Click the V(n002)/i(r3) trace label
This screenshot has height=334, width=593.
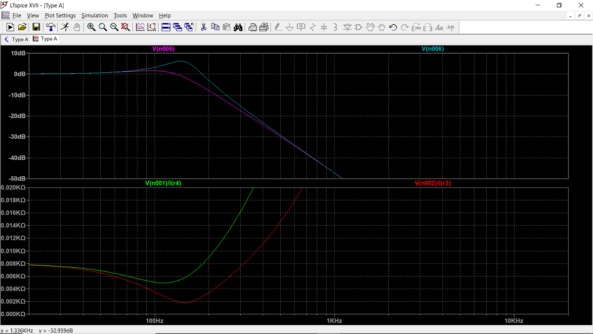tap(432, 183)
